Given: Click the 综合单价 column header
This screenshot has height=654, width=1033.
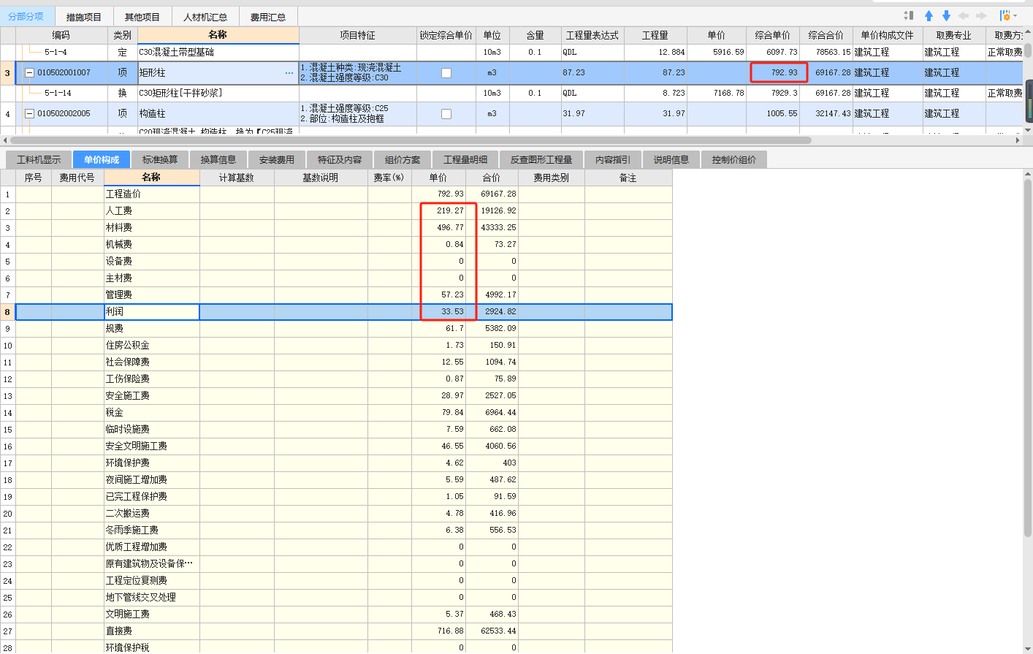Looking at the screenshot, I should pyautogui.click(x=773, y=35).
